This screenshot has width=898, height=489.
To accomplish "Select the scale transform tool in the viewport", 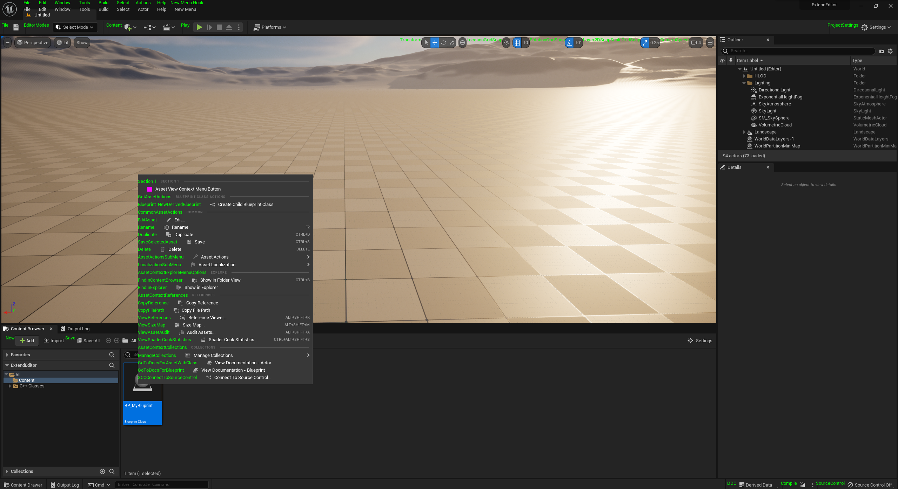I will coord(452,43).
